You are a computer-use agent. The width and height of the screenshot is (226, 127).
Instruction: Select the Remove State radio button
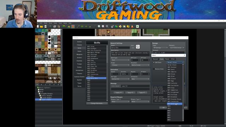coord(154,69)
